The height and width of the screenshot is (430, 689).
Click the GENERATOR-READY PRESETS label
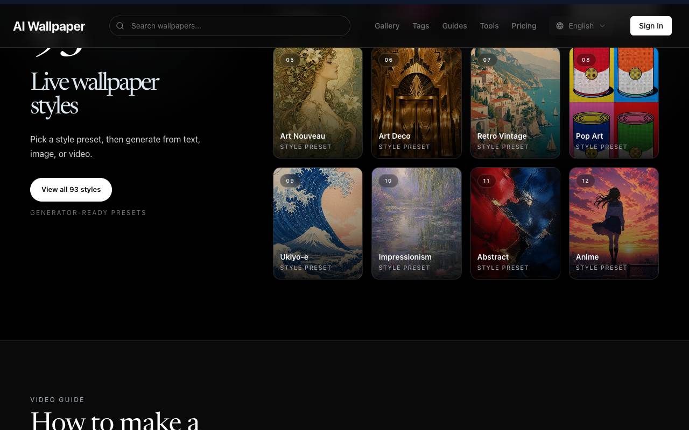(x=88, y=213)
